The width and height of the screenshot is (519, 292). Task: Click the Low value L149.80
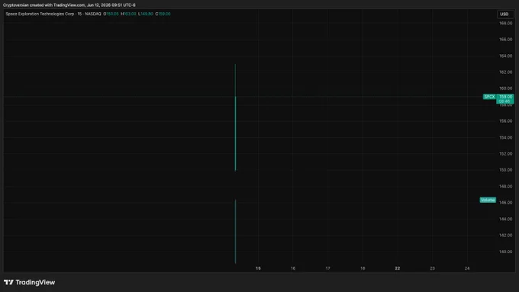146,14
